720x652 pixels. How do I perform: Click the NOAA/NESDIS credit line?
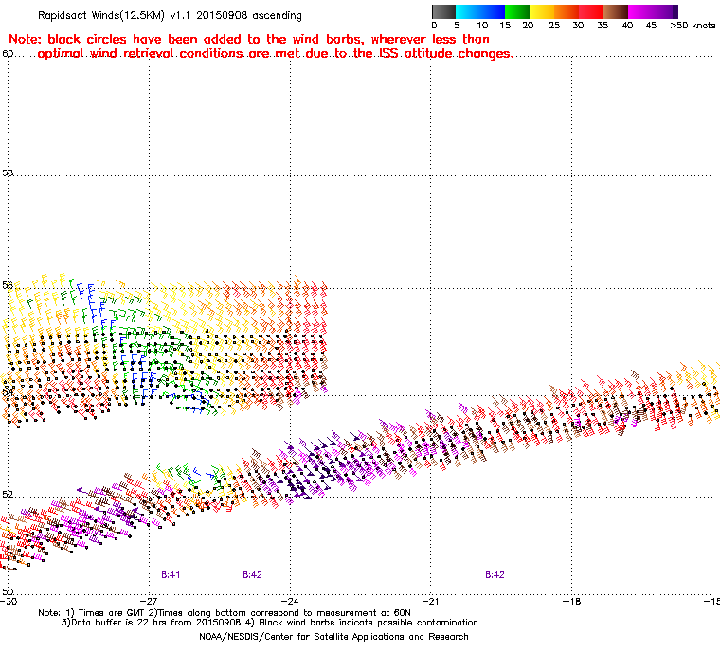333,637
